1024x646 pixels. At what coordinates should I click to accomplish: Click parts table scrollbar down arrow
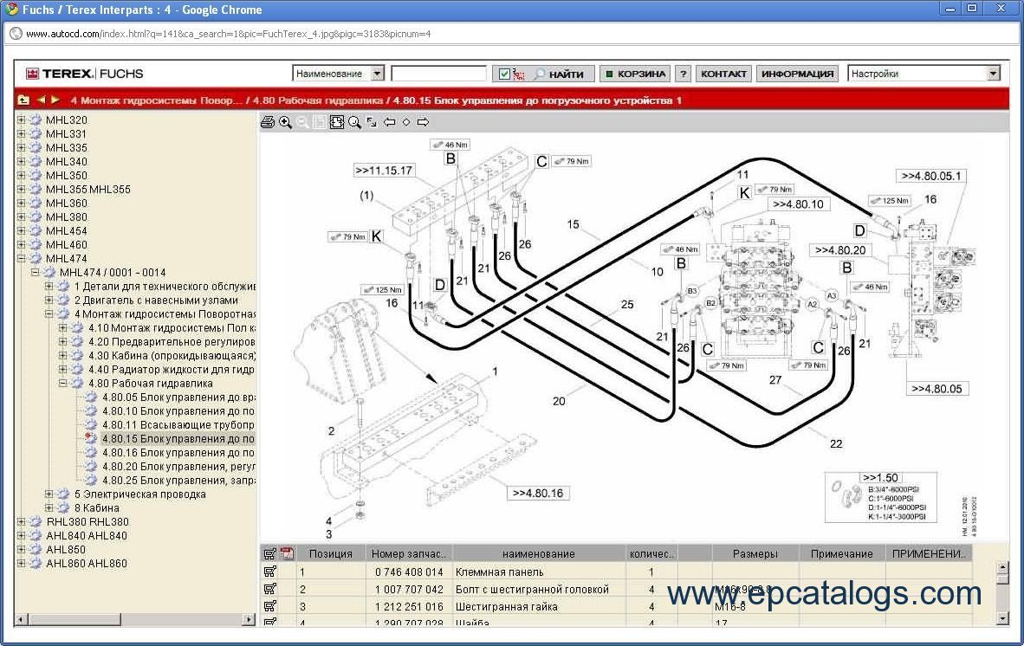(x=1003, y=617)
